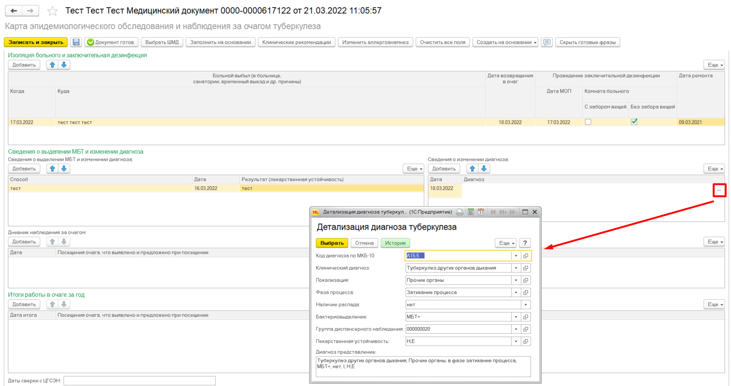Open calendar icon in dialog title bar

481,212
